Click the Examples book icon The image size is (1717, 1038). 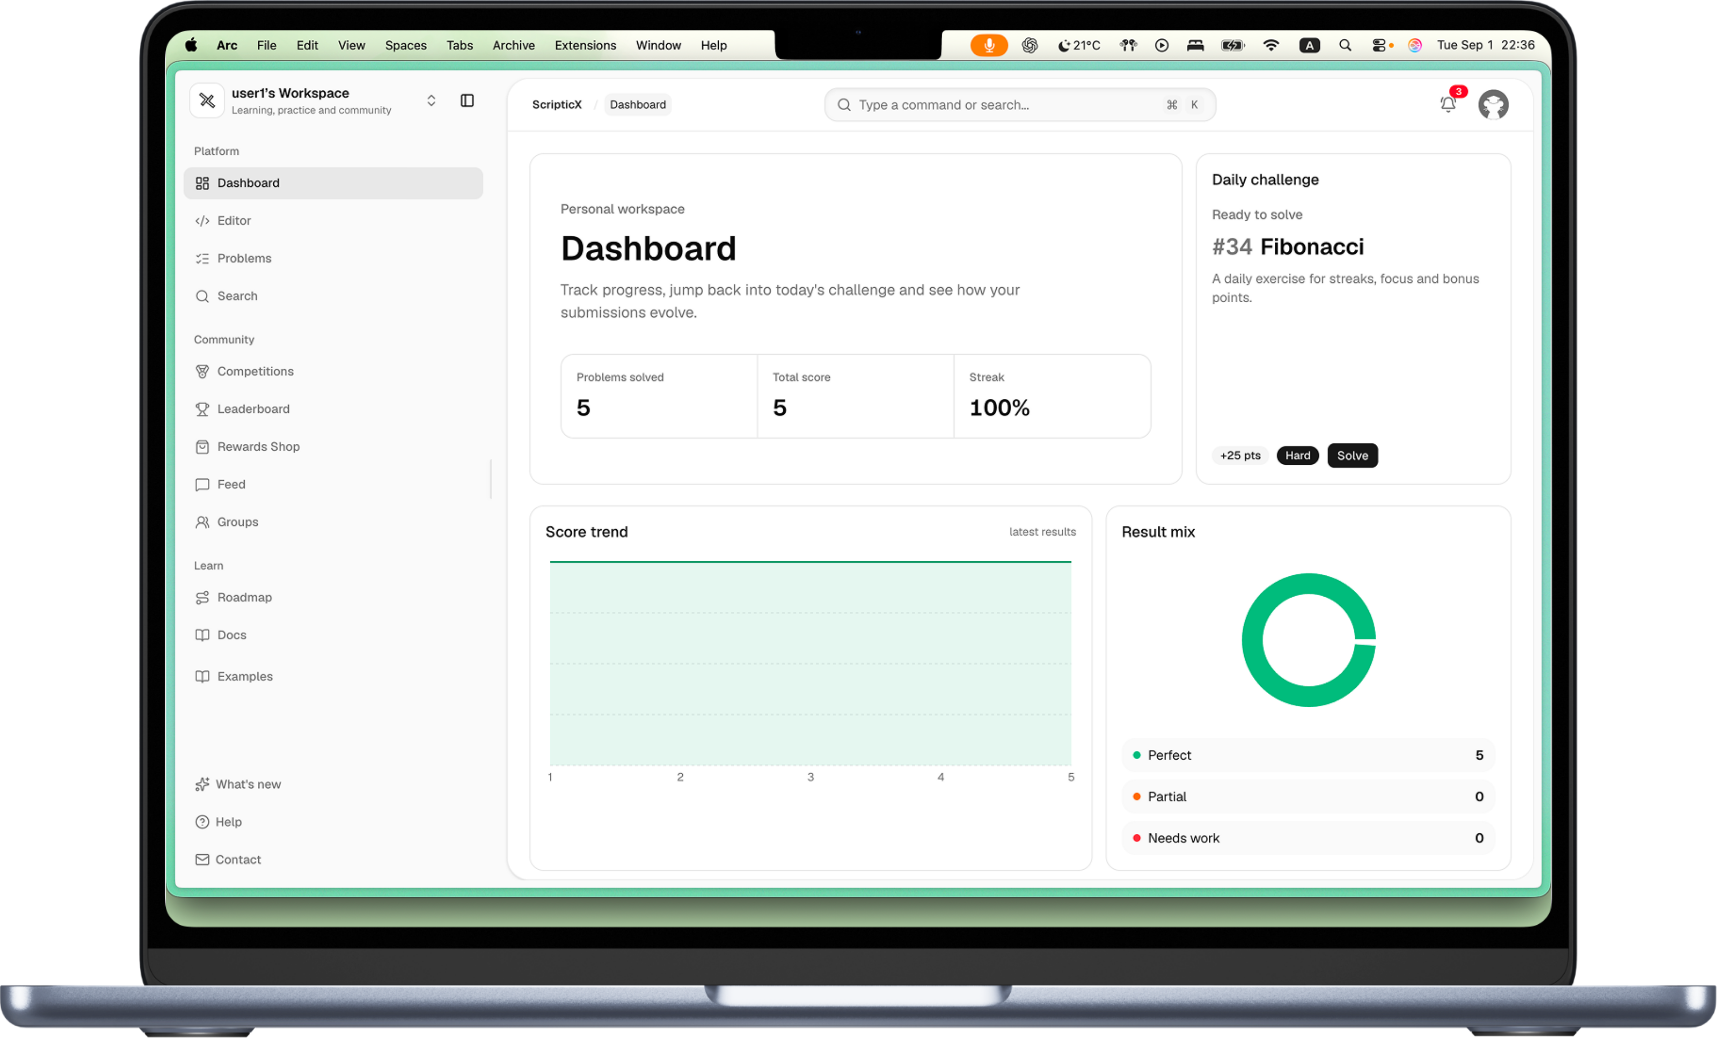pyautogui.click(x=202, y=676)
